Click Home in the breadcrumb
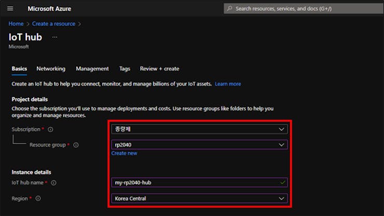 (x=16, y=24)
